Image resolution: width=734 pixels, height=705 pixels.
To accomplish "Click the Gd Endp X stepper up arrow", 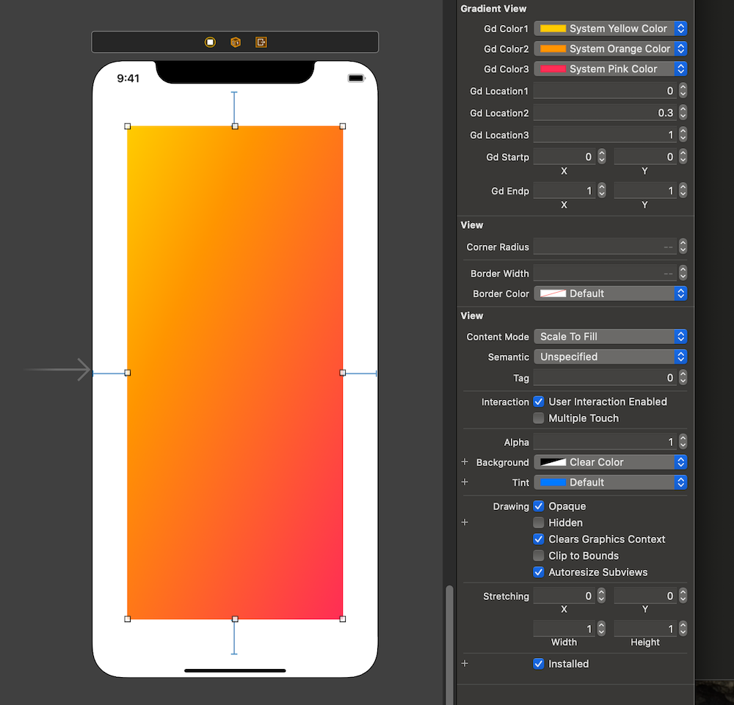I will (x=601, y=187).
